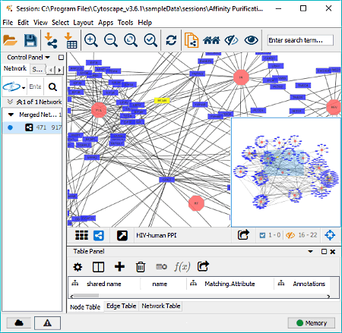Show all nodes and edges eye icon
Viewport: 342px width, 333px height.
coord(251,40)
